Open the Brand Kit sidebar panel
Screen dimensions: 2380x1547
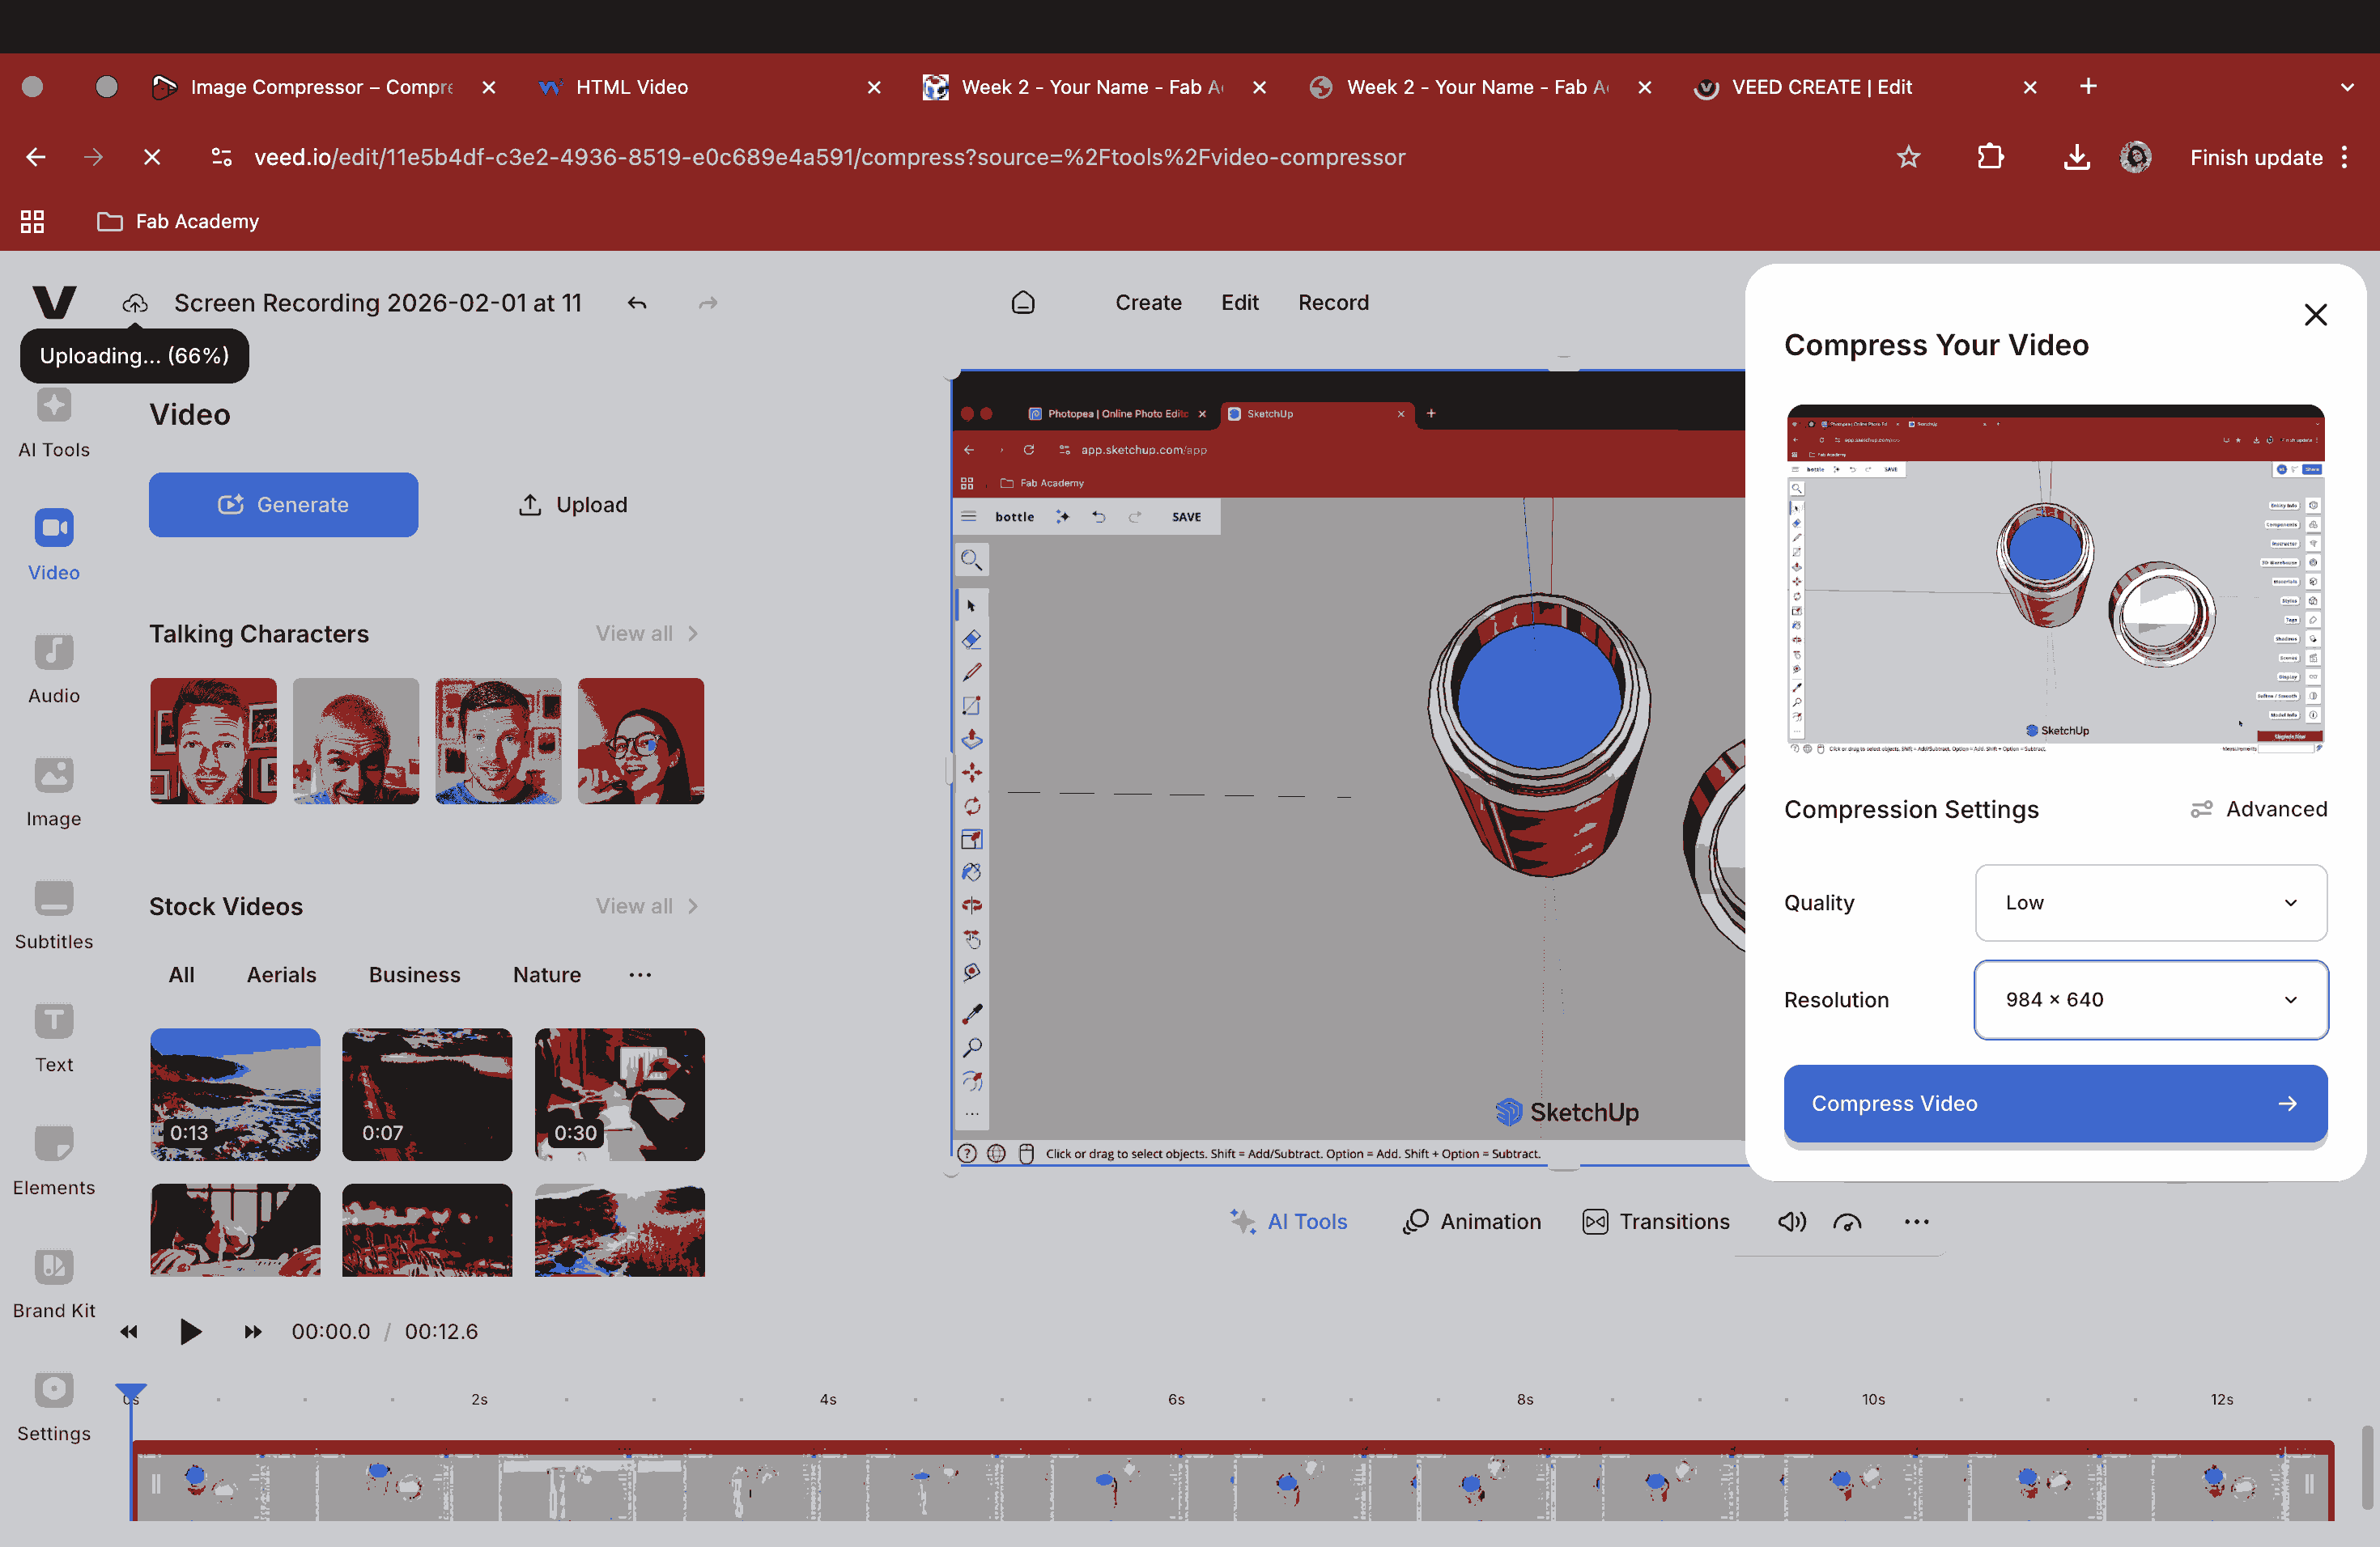point(54,1283)
